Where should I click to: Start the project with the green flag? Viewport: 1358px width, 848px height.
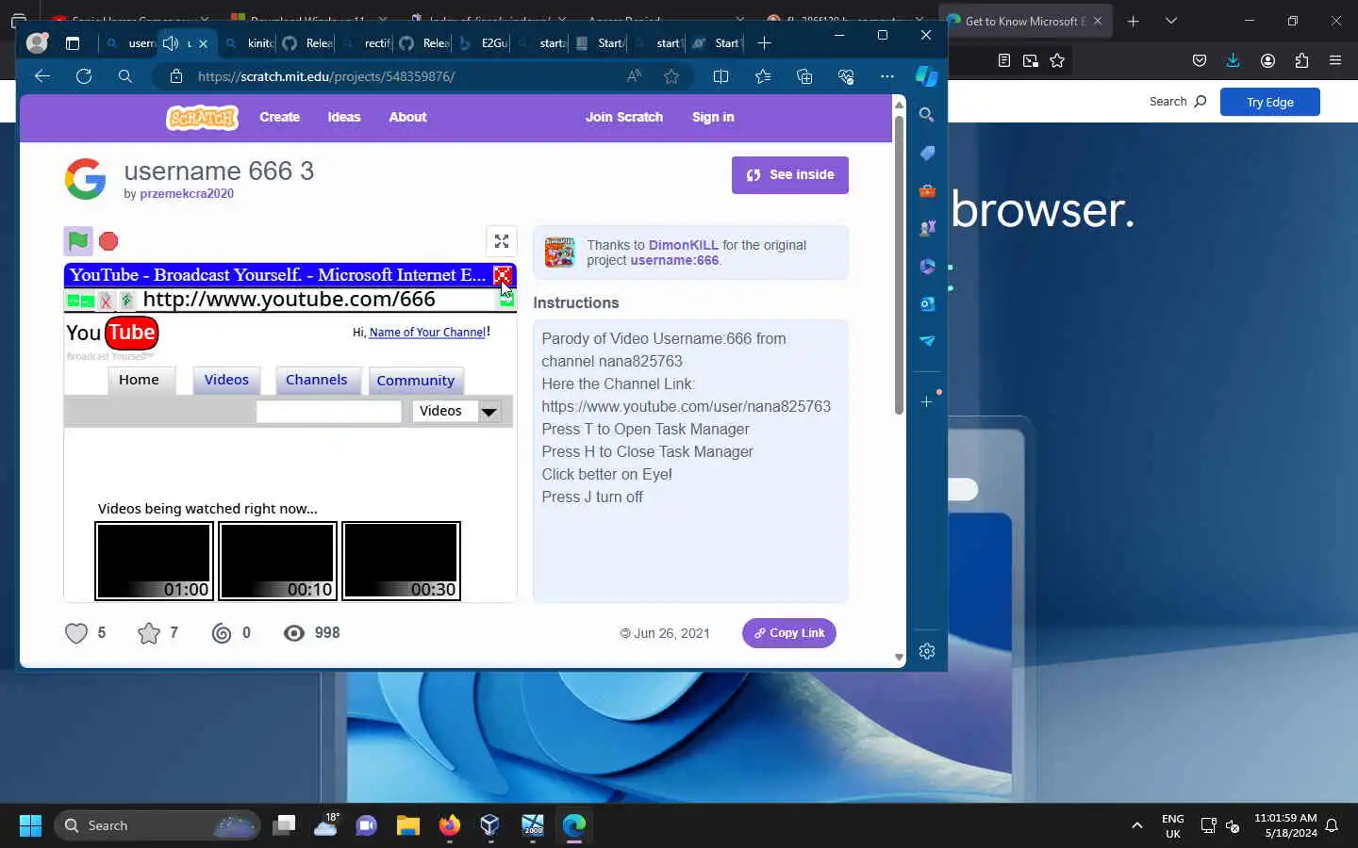point(78,241)
